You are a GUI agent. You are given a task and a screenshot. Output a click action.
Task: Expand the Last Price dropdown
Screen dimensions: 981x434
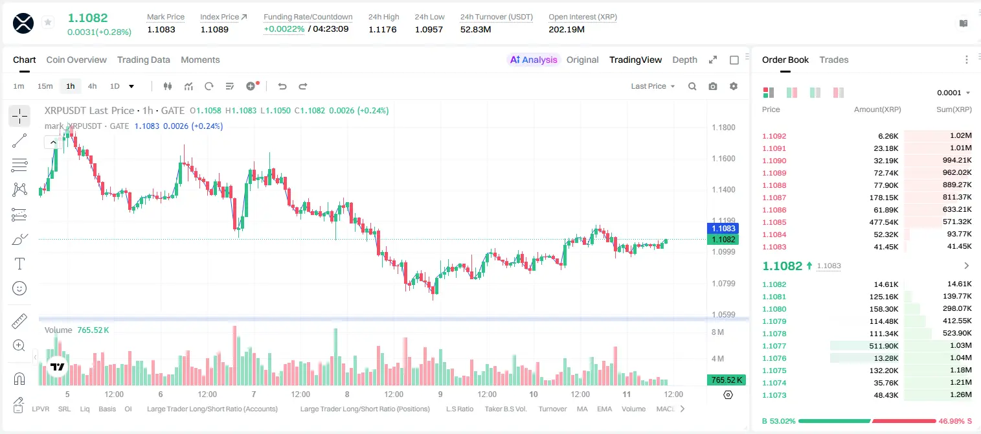point(653,86)
